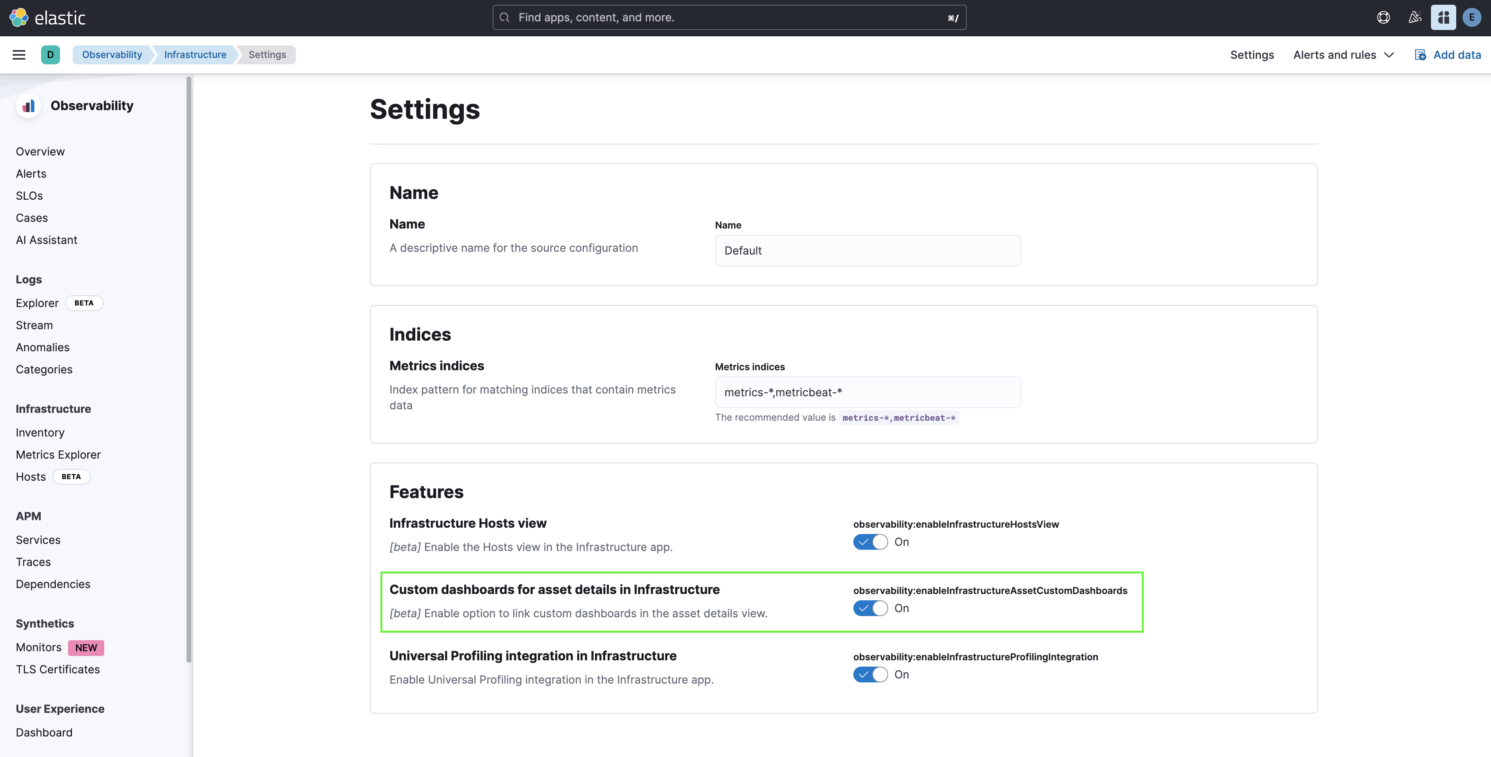Click the Find apps search bar
Screen dimensions: 1491x757
[729, 18]
